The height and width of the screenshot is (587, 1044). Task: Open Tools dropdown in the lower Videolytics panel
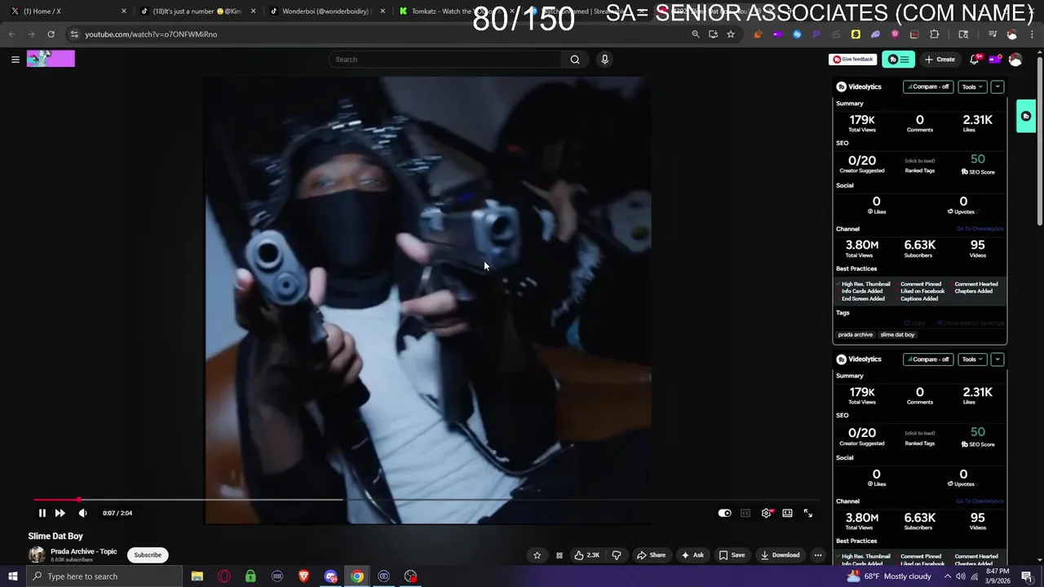[972, 360]
